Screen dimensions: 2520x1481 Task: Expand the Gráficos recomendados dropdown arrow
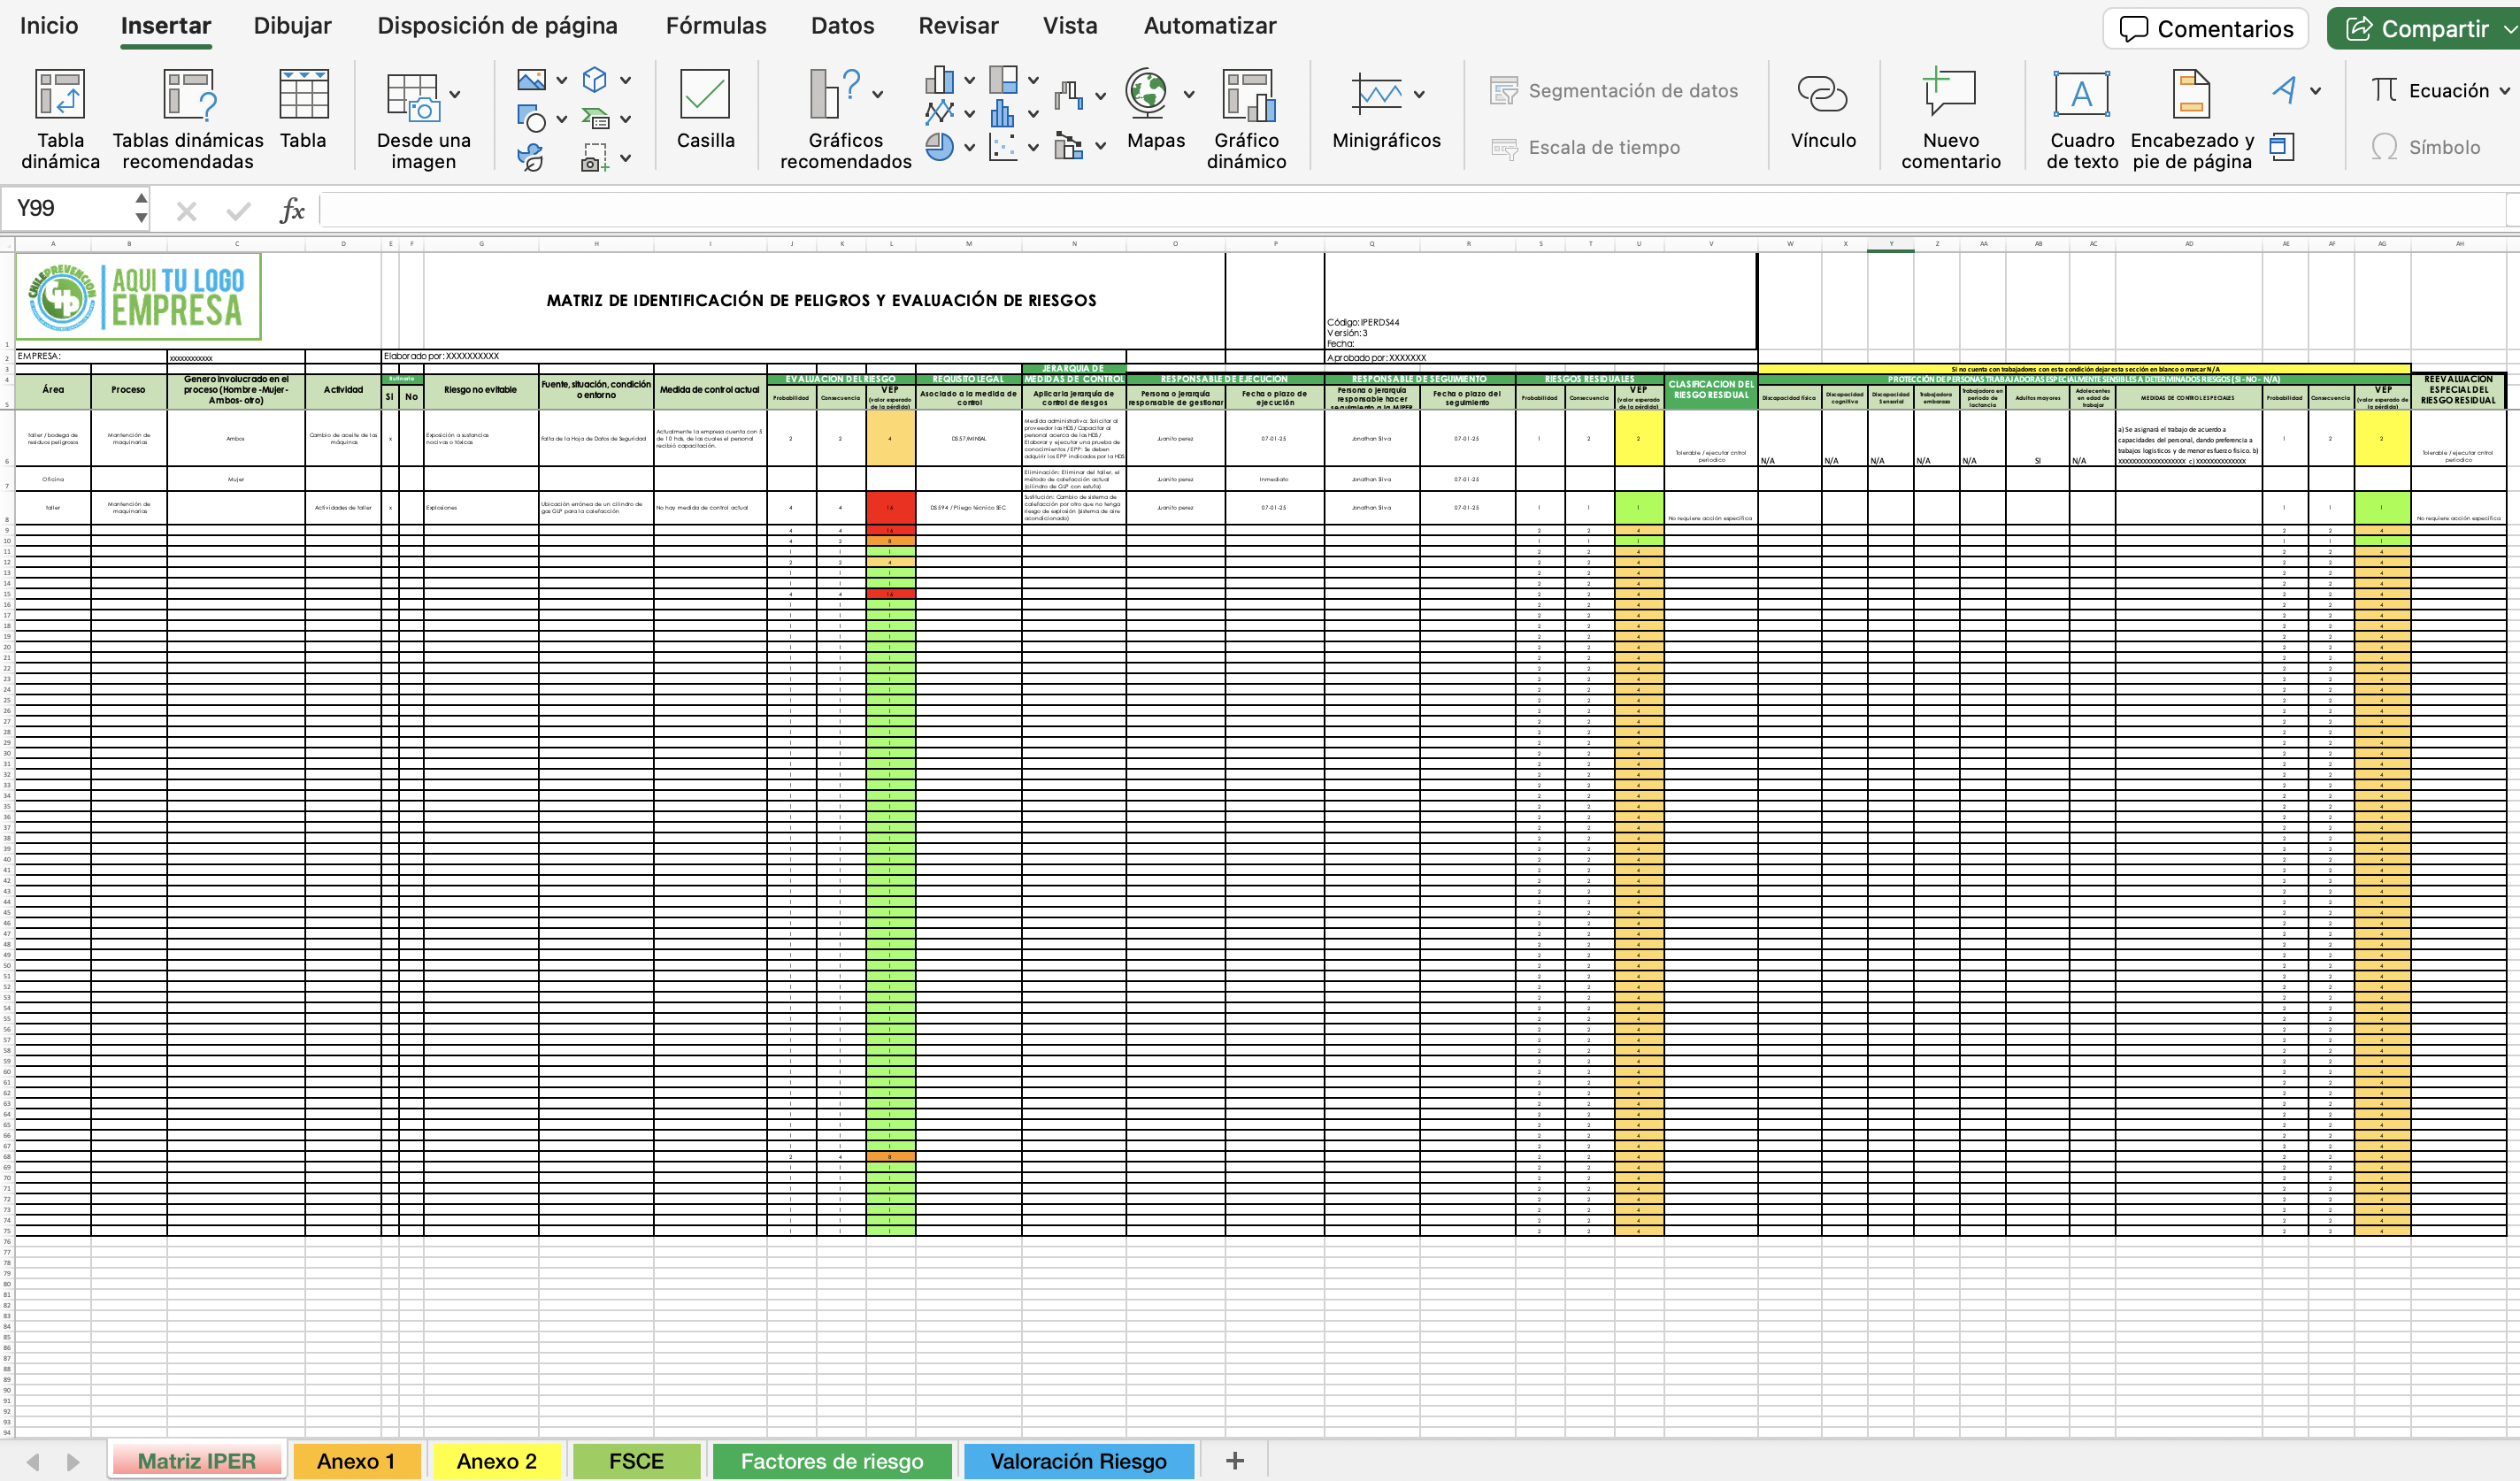coord(877,95)
